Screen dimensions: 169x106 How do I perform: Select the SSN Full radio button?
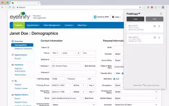pos(114,79)
